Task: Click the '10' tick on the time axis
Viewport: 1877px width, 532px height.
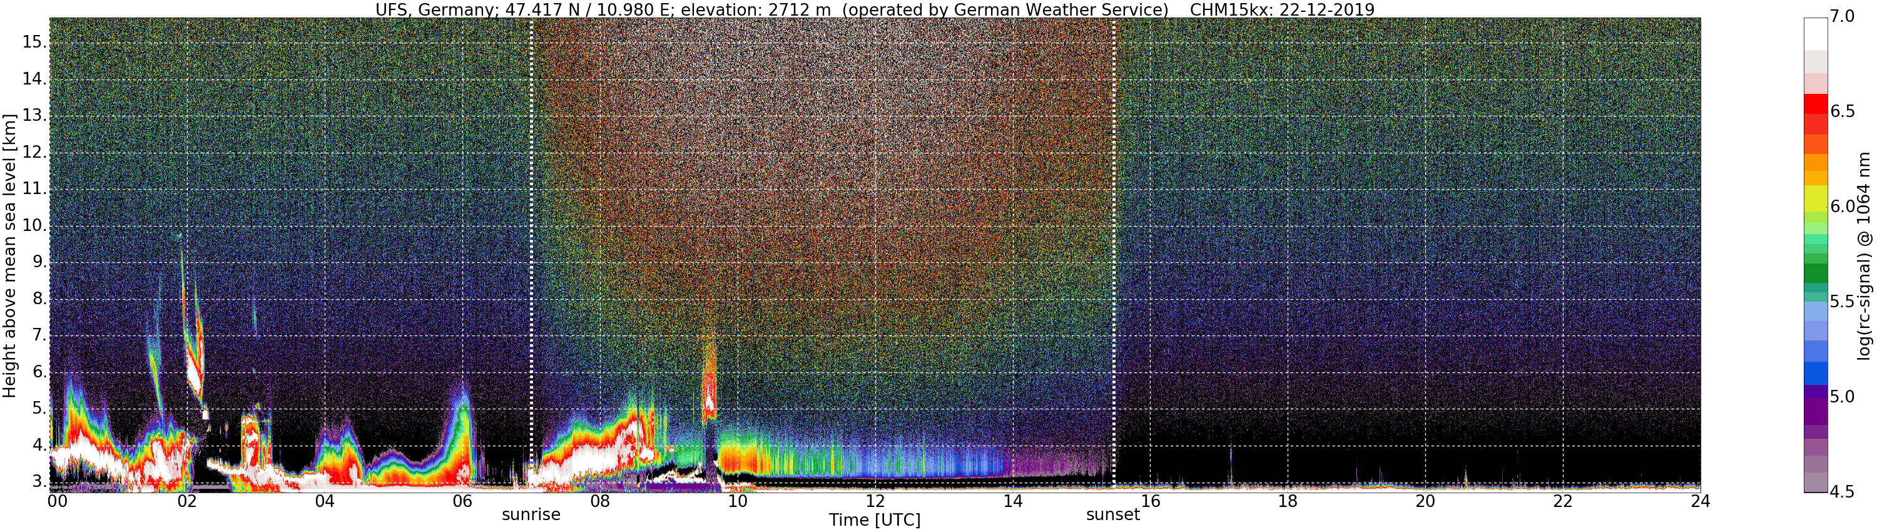Action: coord(738,501)
